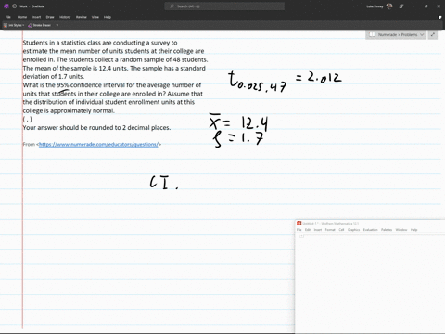
Task: Open the OneNote Review tab
Action: click(82, 17)
